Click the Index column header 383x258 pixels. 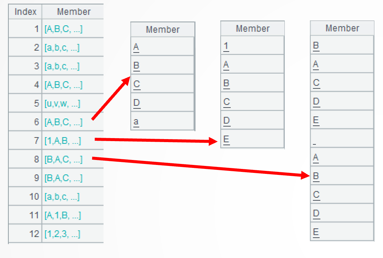point(25,12)
